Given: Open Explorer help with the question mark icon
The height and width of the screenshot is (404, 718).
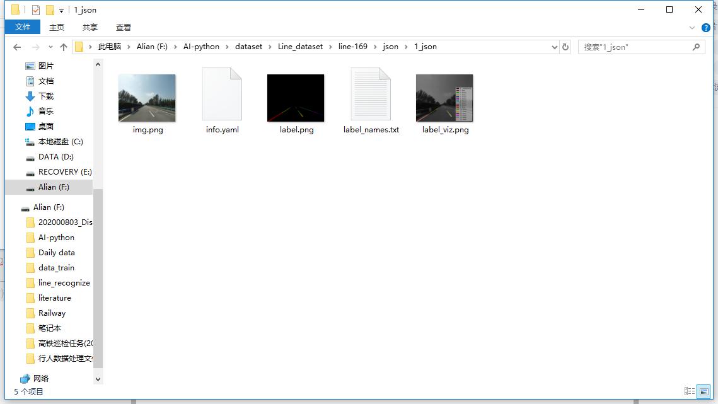Looking at the screenshot, I should click(x=706, y=27).
